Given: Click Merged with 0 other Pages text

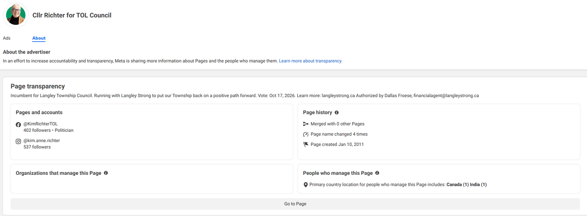Looking at the screenshot, I should coord(338,124).
